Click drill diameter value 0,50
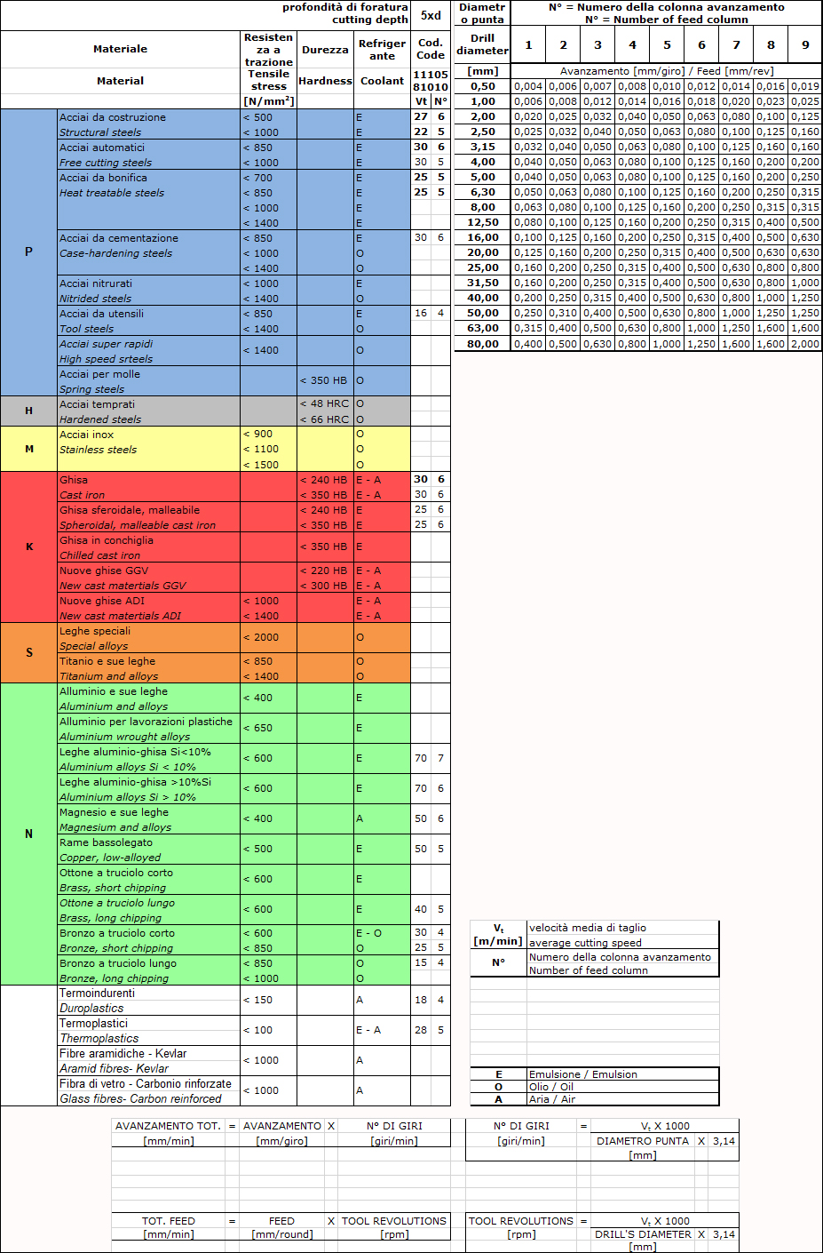 [x=483, y=86]
